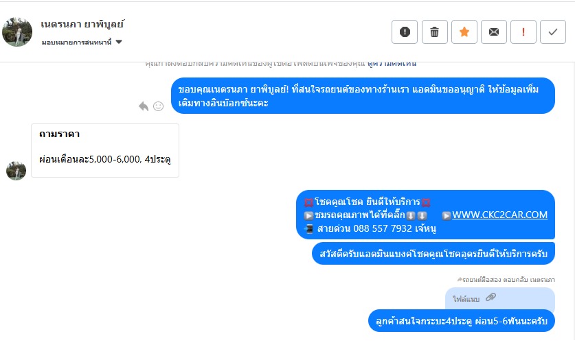Flag conversation as priority with red exclamation
The height and width of the screenshot is (347, 575).
(x=523, y=32)
